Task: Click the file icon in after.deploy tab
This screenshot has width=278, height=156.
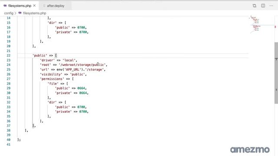Action: (x=44, y=6)
